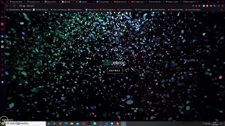Click the ENTREZ button
Image resolution: width=225 pixels, height=126 pixels.
[x=115, y=71]
